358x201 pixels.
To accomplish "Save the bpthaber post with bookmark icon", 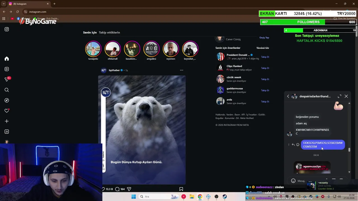I will tap(181, 189).
